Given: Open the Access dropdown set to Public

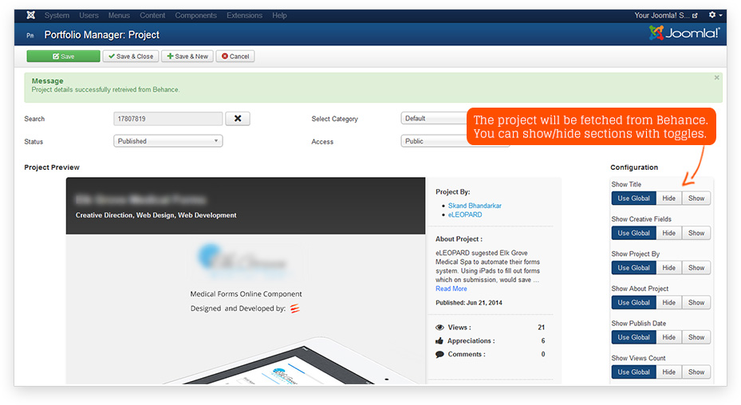Looking at the screenshot, I should click(435, 141).
